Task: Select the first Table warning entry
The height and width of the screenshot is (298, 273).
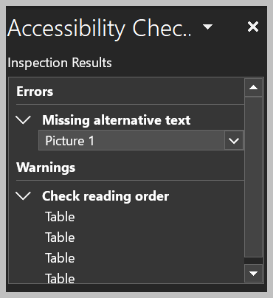Action: click(61, 217)
